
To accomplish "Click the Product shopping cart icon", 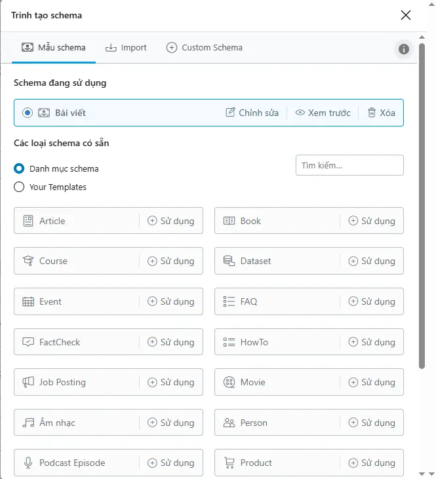I will [x=229, y=463].
